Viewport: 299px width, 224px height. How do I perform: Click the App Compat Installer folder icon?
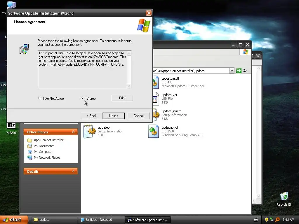click(30, 140)
